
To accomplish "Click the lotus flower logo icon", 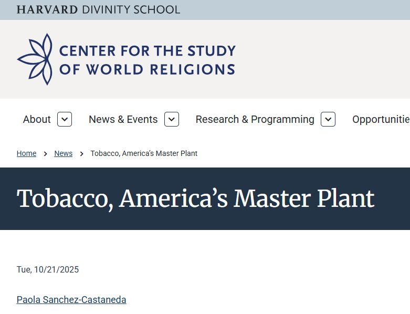I will click(x=35, y=59).
